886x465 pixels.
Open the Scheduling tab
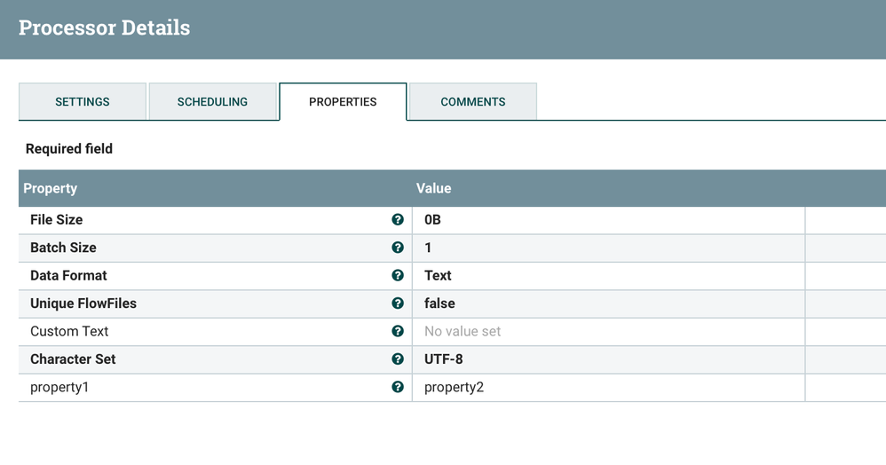click(212, 102)
